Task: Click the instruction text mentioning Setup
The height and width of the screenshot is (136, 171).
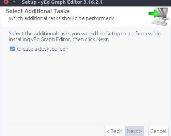Action: click(x=85, y=36)
